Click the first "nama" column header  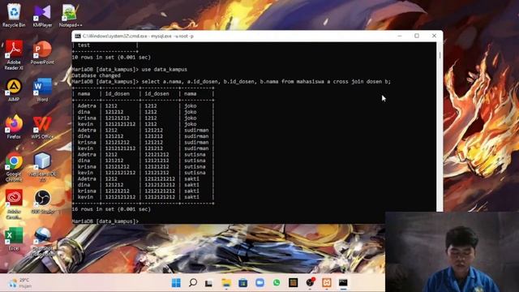[x=84, y=94]
